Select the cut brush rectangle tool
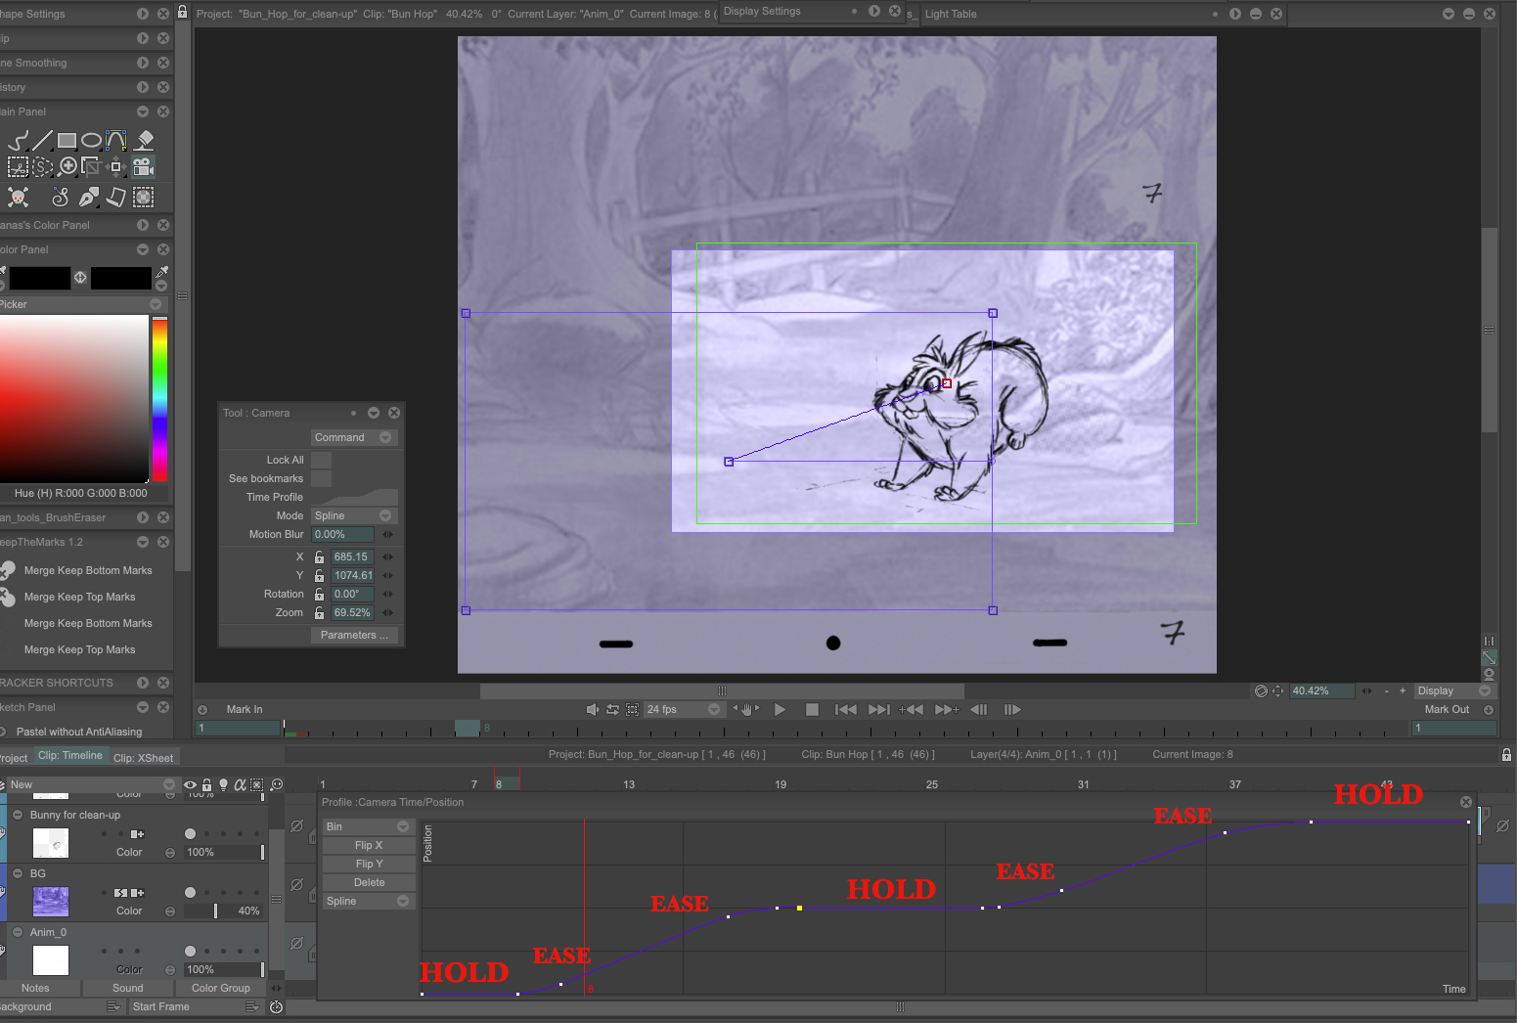1517x1023 pixels. 18,166
